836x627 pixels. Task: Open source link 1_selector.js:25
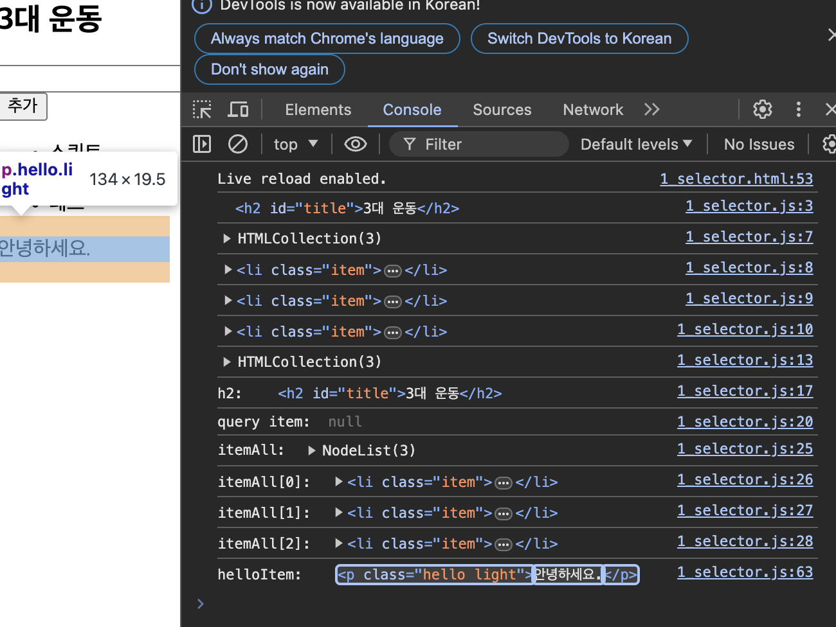click(745, 448)
